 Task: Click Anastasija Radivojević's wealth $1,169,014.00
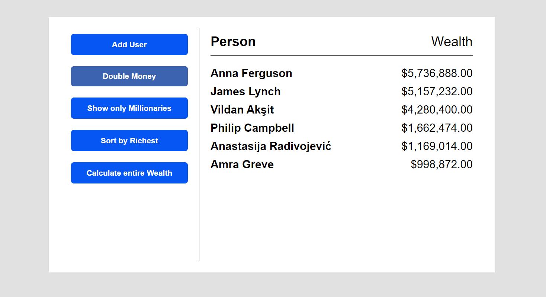tap(437, 146)
